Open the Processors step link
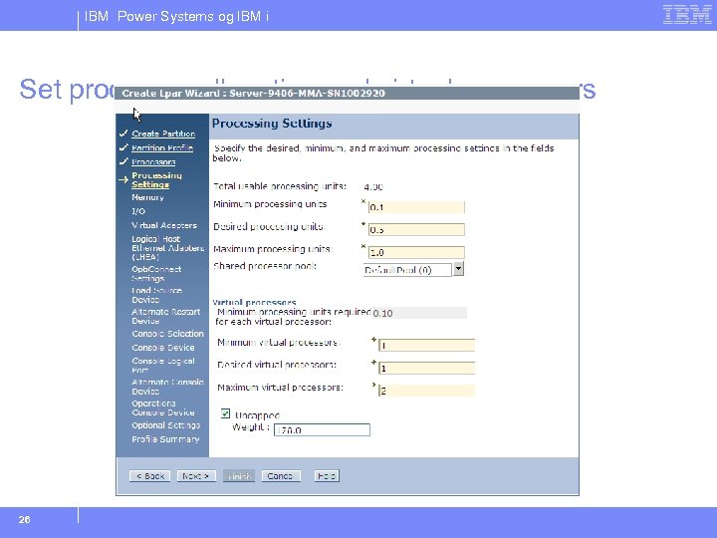 coord(153,162)
